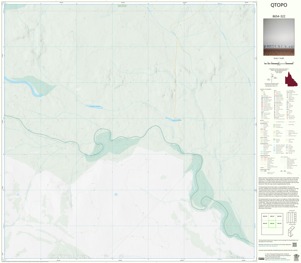
Task: Open the misty field cover photo
Action: point(279,37)
